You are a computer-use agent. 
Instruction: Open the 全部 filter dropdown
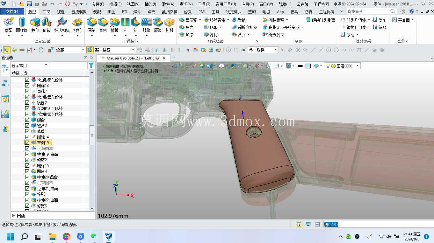pos(70,50)
